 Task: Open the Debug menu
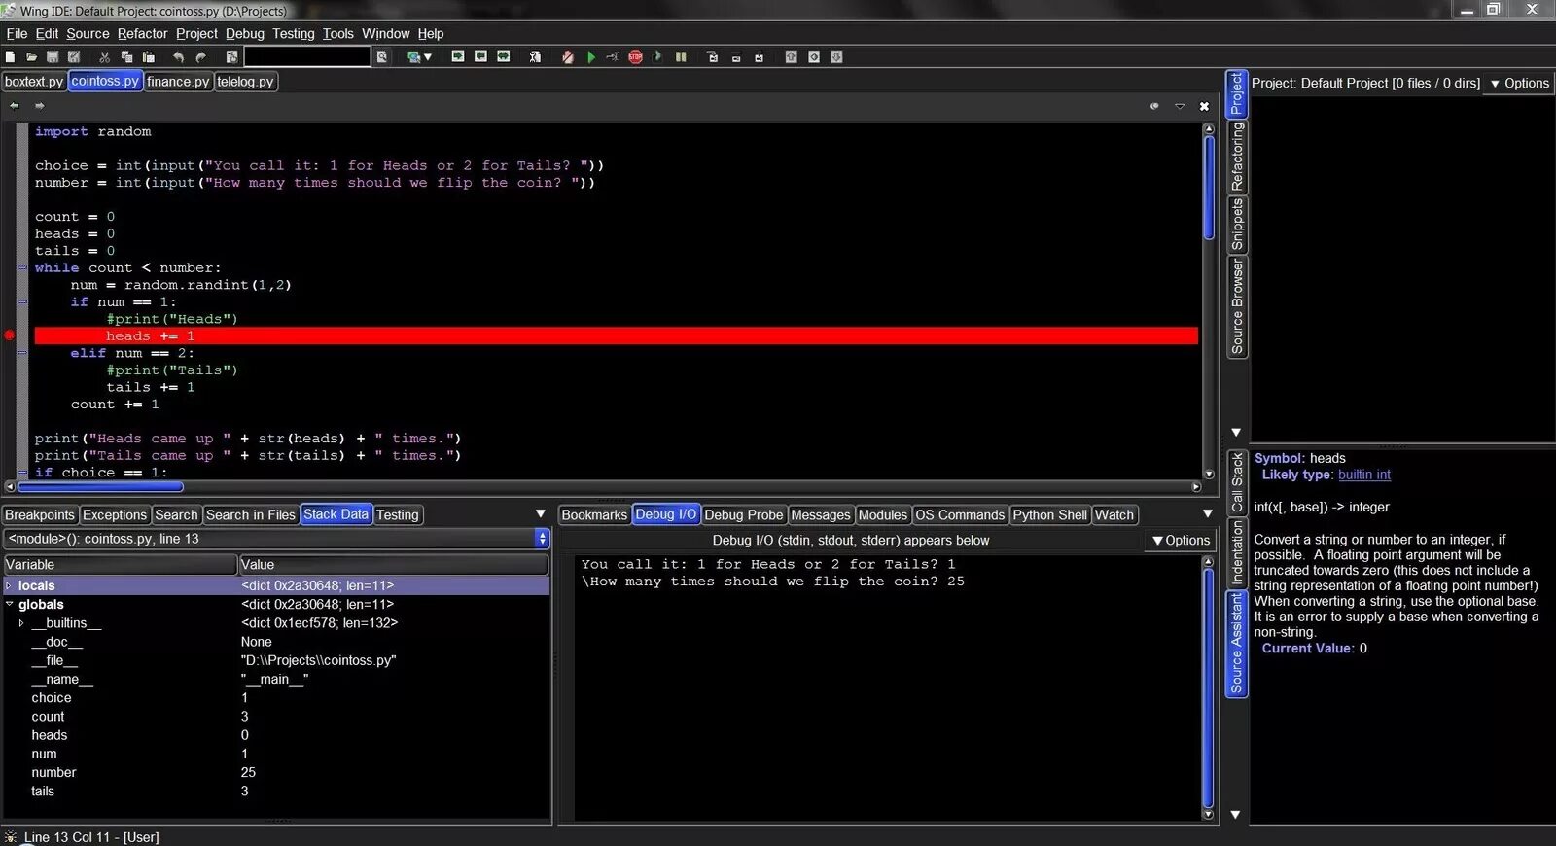(x=245, y=33)
